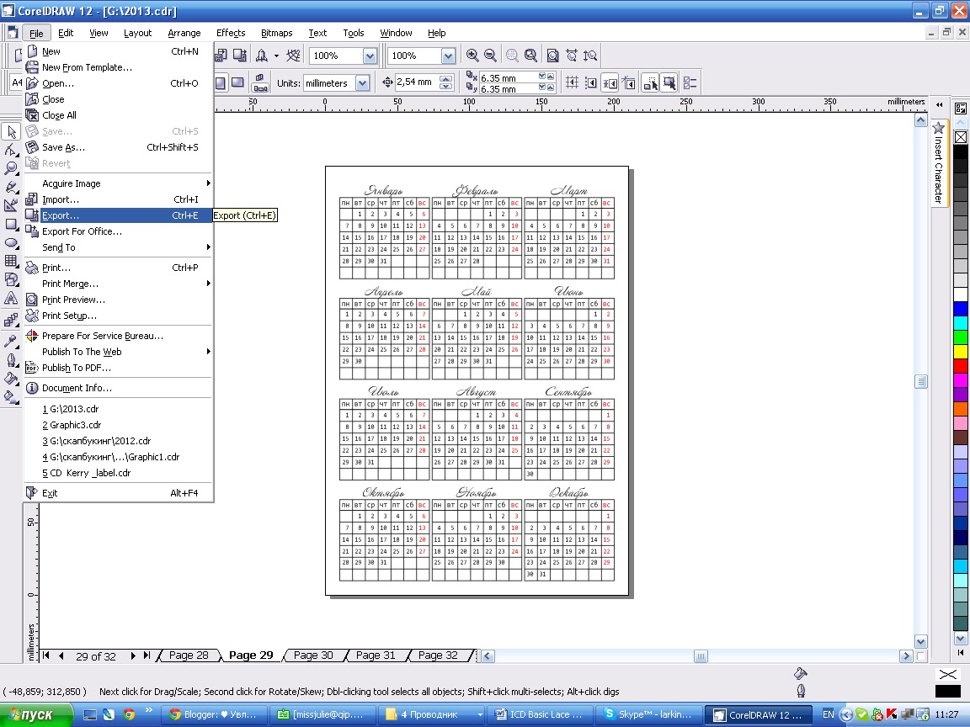Select the Interactive Blend tool

click(11, 320)
